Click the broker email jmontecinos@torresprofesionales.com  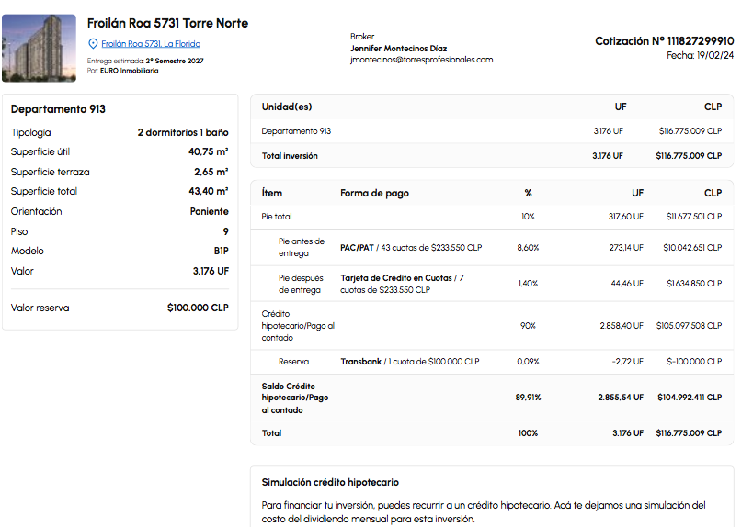421,60
